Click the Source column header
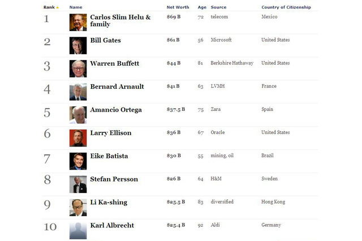The width and height of the screenshot is (362, 241). [218, 7]
